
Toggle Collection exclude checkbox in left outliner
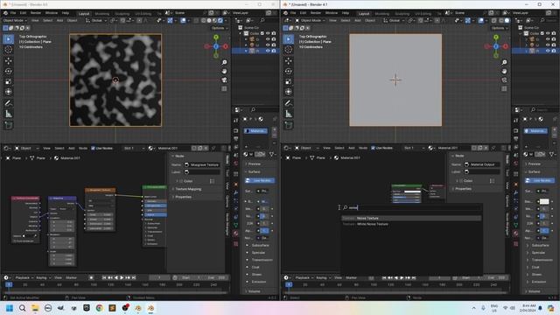262,33
